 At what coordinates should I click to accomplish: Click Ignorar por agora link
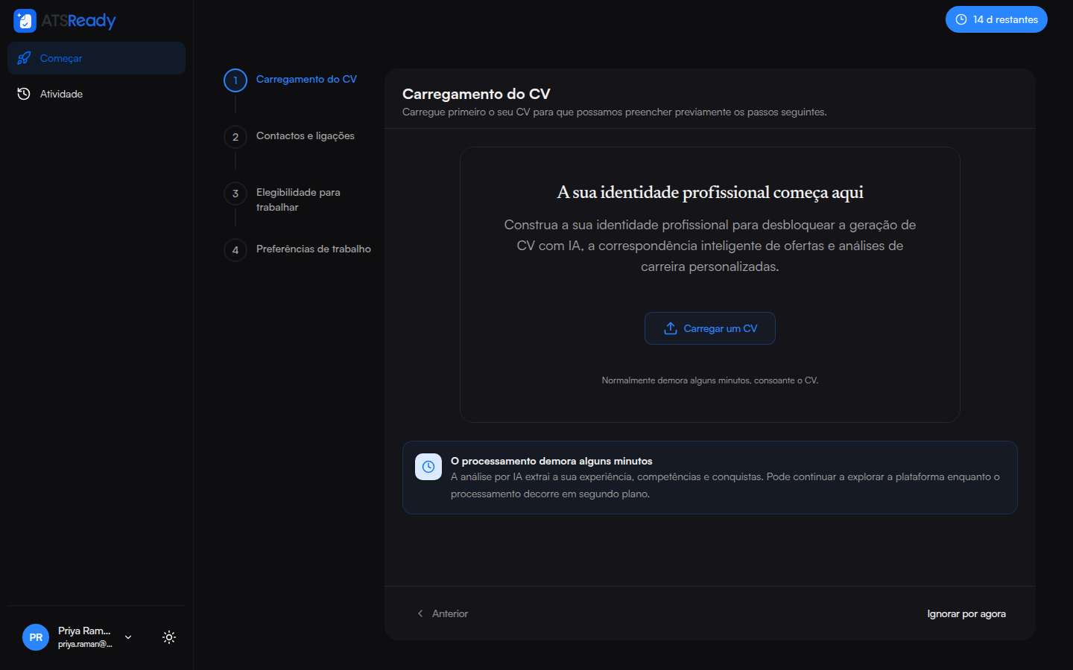[x=966, y=613]
